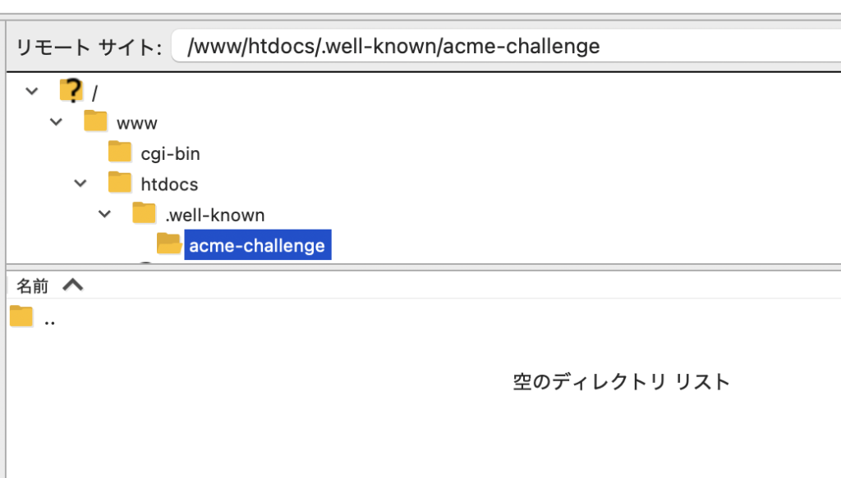Click the parent directory folder icon in the file list
This screenshot has width=841, height=478.
21,317
